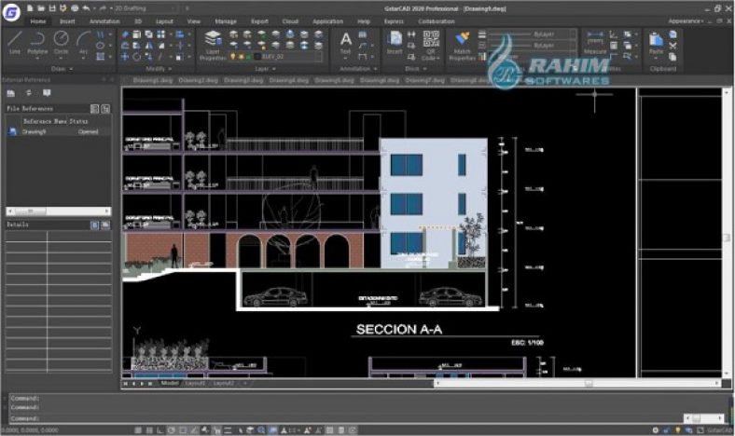Select the Circle tool
Image resolution: width=735 pixels, height=436 pixels.
point(61,42)
